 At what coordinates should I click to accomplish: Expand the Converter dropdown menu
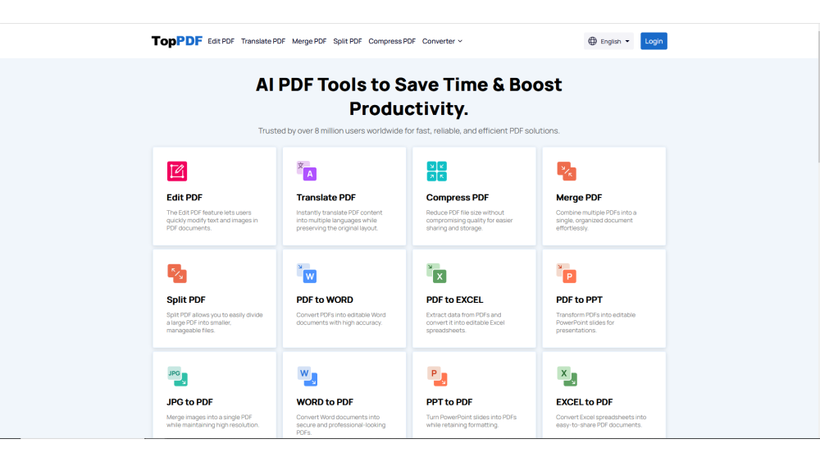pos(442,41)
